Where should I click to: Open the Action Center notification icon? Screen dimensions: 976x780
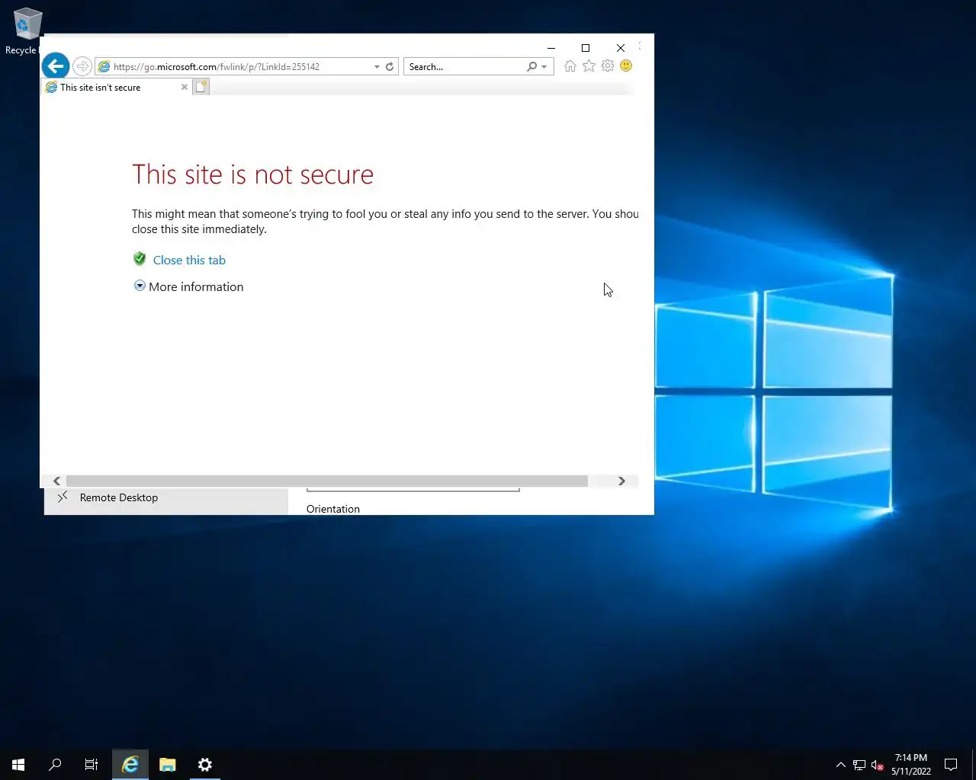[951, 765]
